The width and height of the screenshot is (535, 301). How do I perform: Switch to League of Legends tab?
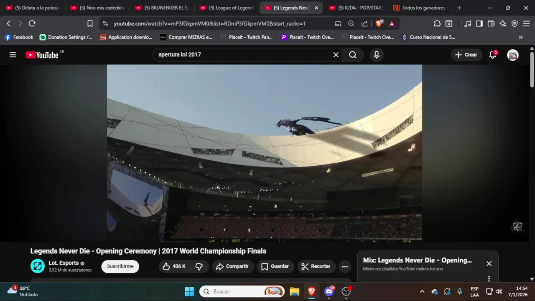click(x=227, y=8)
